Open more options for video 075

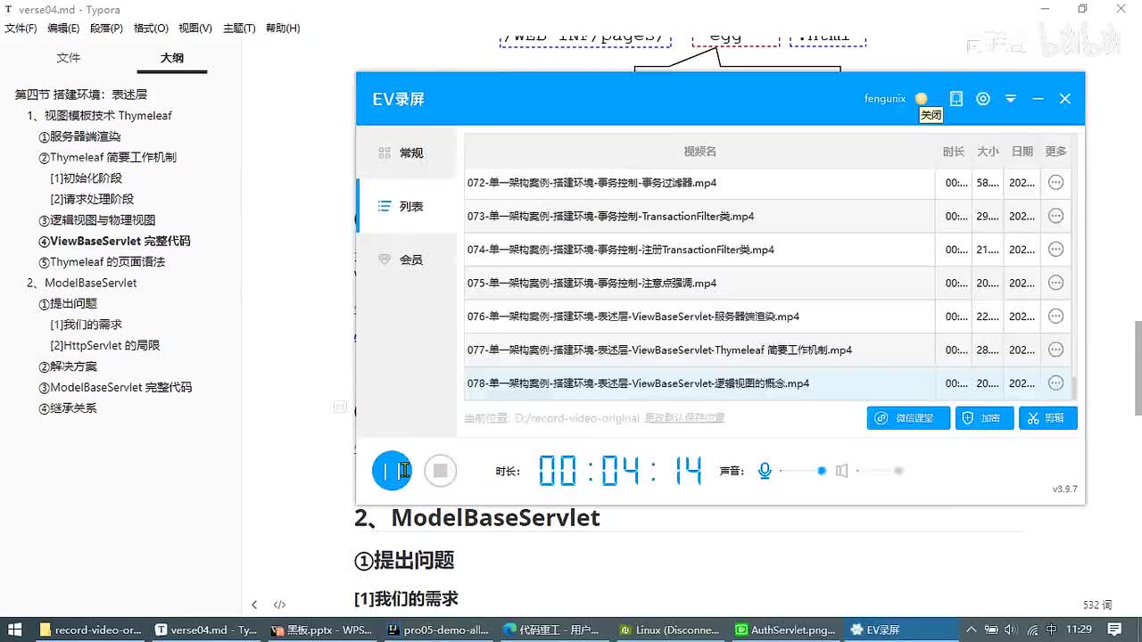(x=1055, y=283)
